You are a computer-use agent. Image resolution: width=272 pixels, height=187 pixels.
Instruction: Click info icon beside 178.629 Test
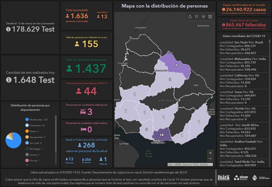tap(8, 29)
